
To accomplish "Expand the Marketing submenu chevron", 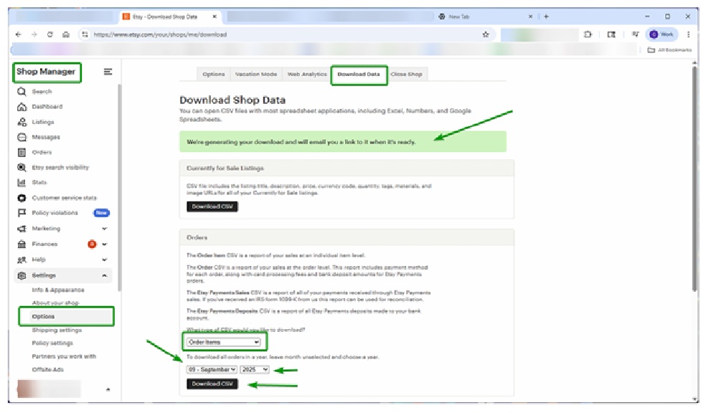I will 104,229.
